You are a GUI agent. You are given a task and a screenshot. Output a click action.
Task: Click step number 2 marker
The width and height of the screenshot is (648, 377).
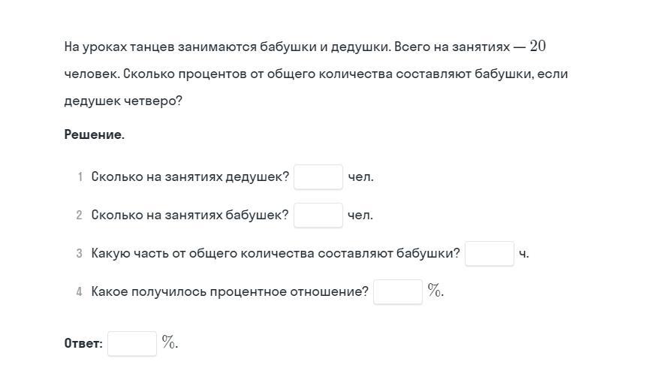coord(79,216)
